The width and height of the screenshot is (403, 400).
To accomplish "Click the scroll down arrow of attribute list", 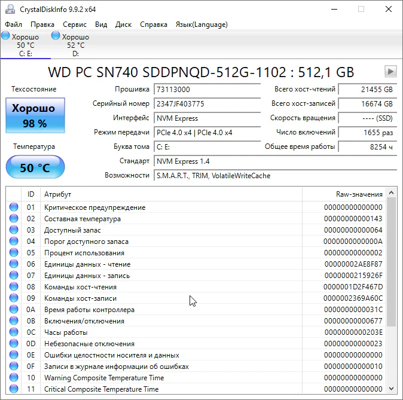I will [x=391, y=389].
